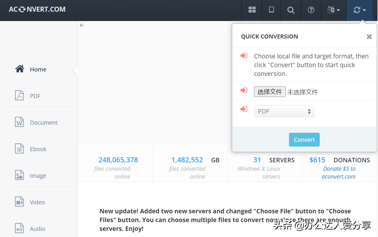Click arrow icon beside file chooser
The height and width of the screenshot is (237, 378).
coord(244,90)
